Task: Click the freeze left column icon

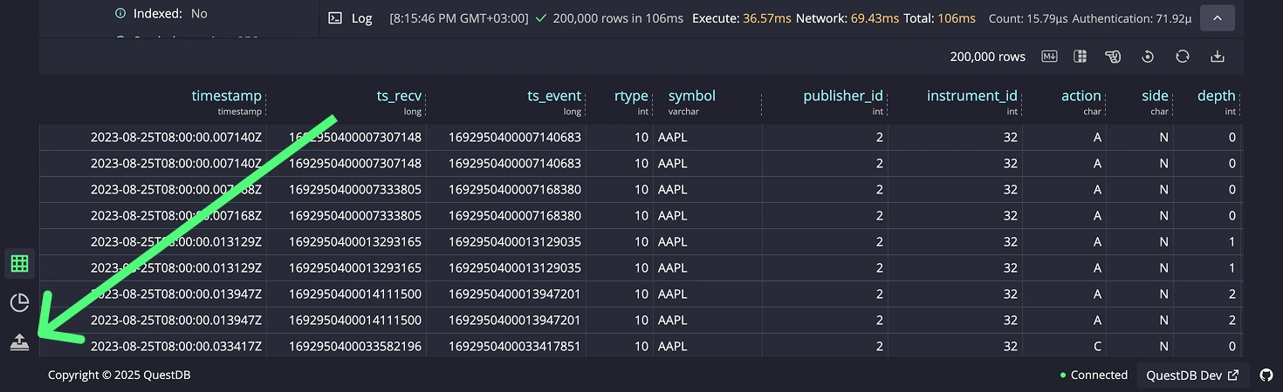Action: point(1081,57)
